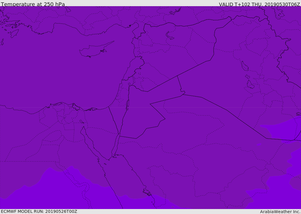The height and width of the screenshot is (214, 301).
Task: Click the 'Temperature at 250 hPa' title
Action: click(33, 4)
